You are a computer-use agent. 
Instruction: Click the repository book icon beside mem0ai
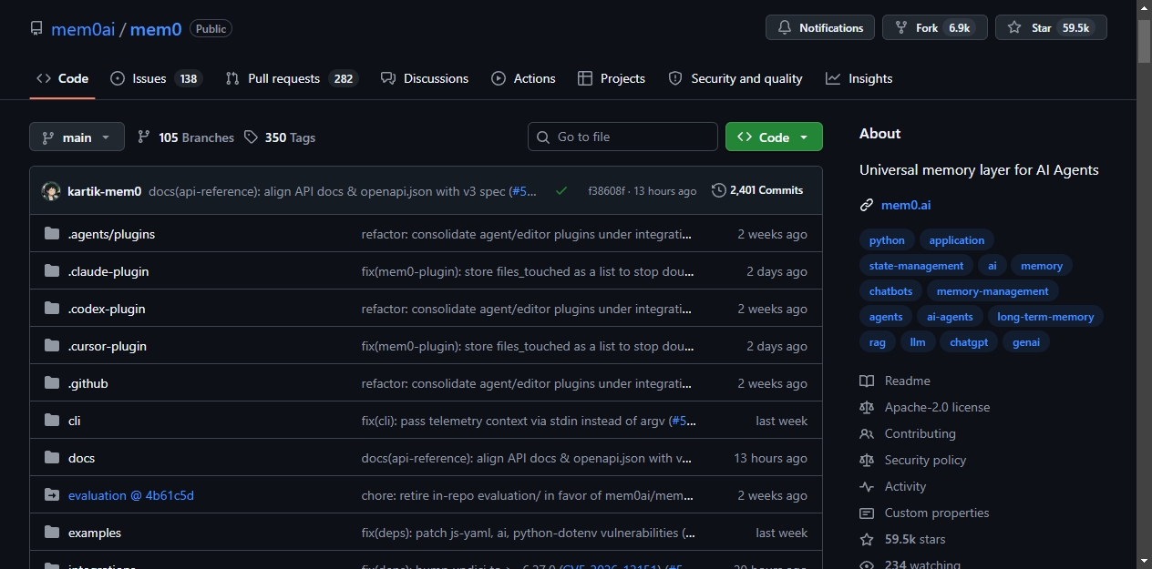point(36,28)
